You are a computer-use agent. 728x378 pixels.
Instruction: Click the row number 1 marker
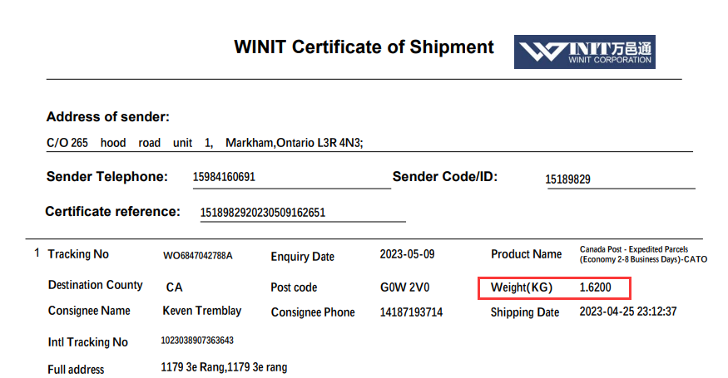point(37,253)
